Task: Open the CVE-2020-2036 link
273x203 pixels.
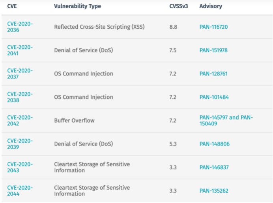Action: click(20, 27)
